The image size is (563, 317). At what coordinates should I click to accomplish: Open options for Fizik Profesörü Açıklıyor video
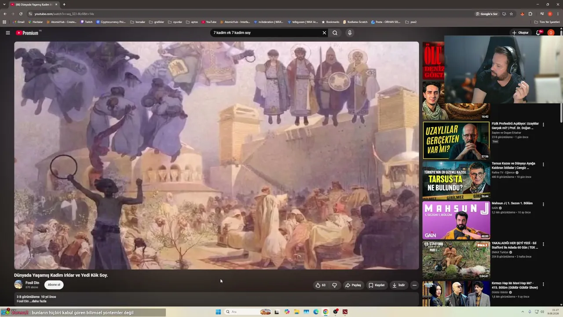(x=543, y=125)
